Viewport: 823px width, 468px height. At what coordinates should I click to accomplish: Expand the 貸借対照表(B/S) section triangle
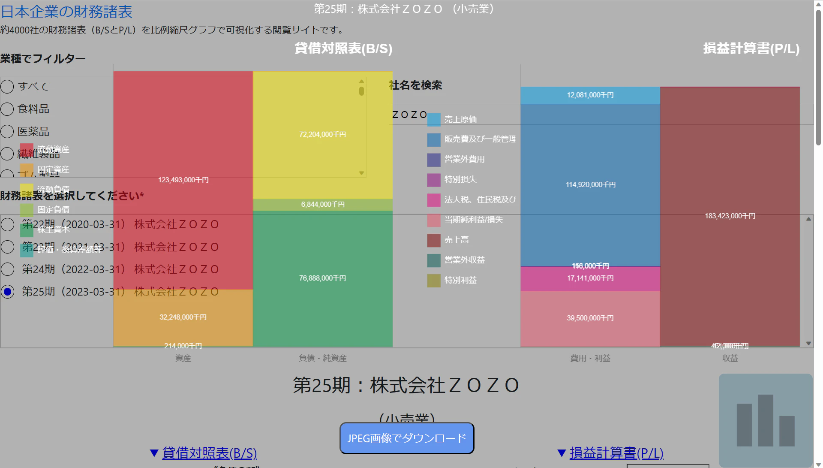[154, 453]
